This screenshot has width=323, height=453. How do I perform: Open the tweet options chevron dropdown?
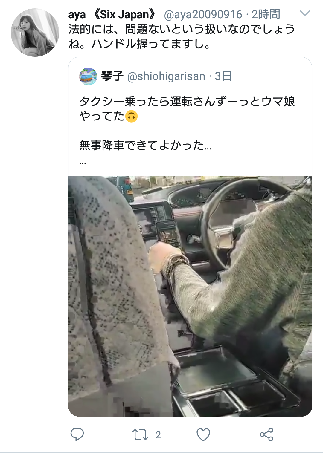[x=305, y=13]
